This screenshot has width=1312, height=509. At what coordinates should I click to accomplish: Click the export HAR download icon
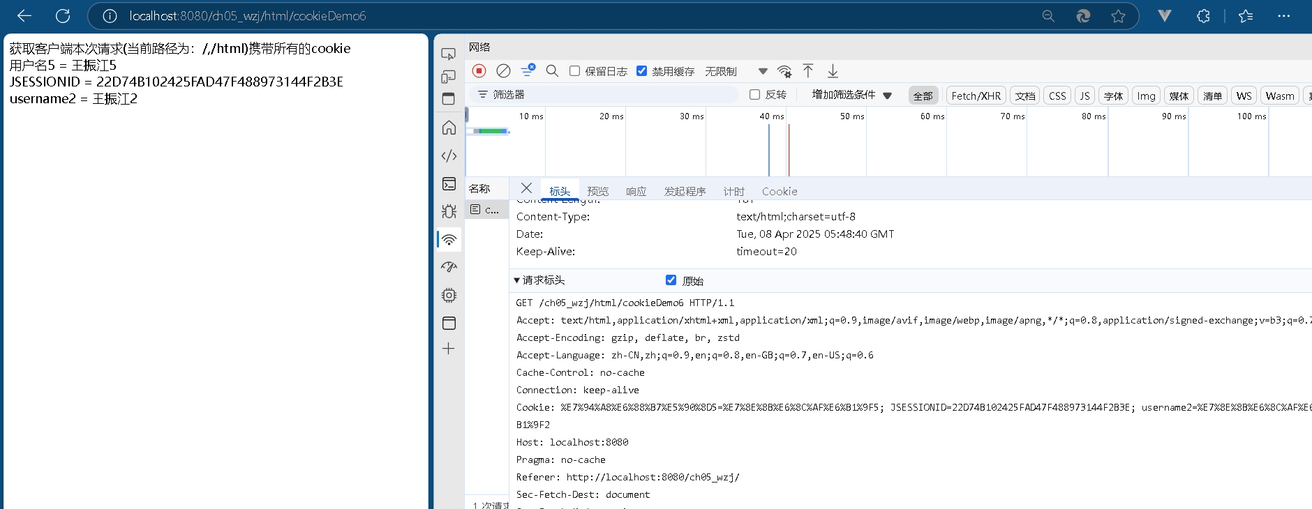(x=833, y=71)
